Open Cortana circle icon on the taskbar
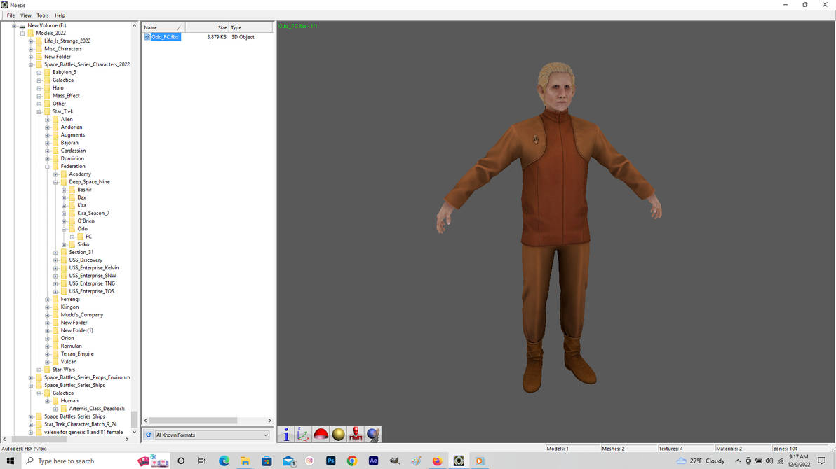This screenshot has width=836, height=469. (x=181, y=461)
